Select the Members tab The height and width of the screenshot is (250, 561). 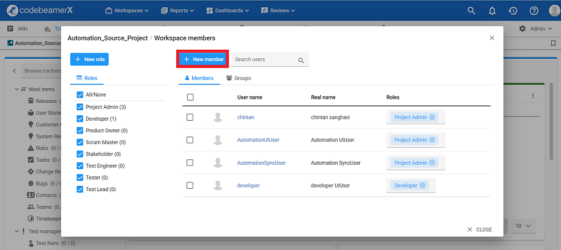pyautogui.click(x=199, y=78)
